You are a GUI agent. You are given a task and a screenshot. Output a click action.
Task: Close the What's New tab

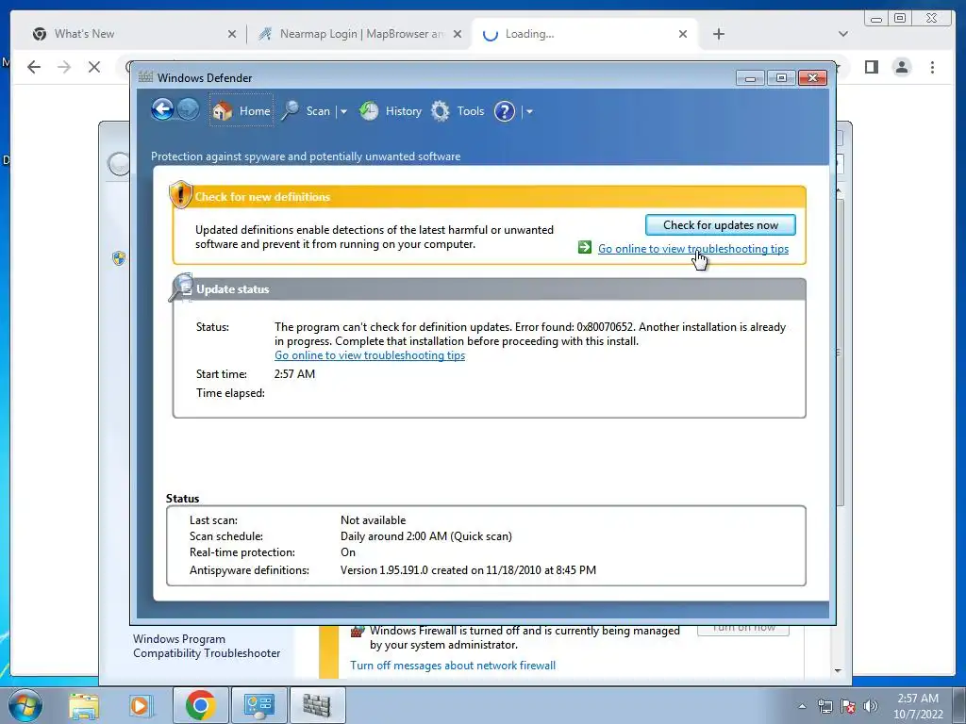click(232, 34)
